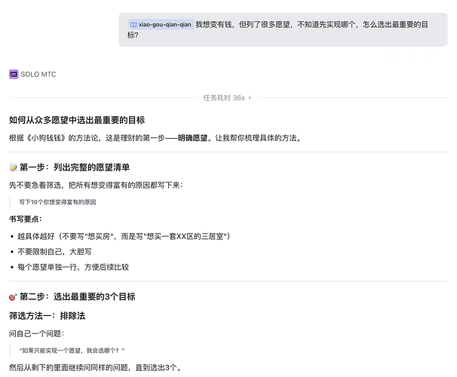
Task: Click the dartboard emoji beside 第二步
Action: (13, 297)
